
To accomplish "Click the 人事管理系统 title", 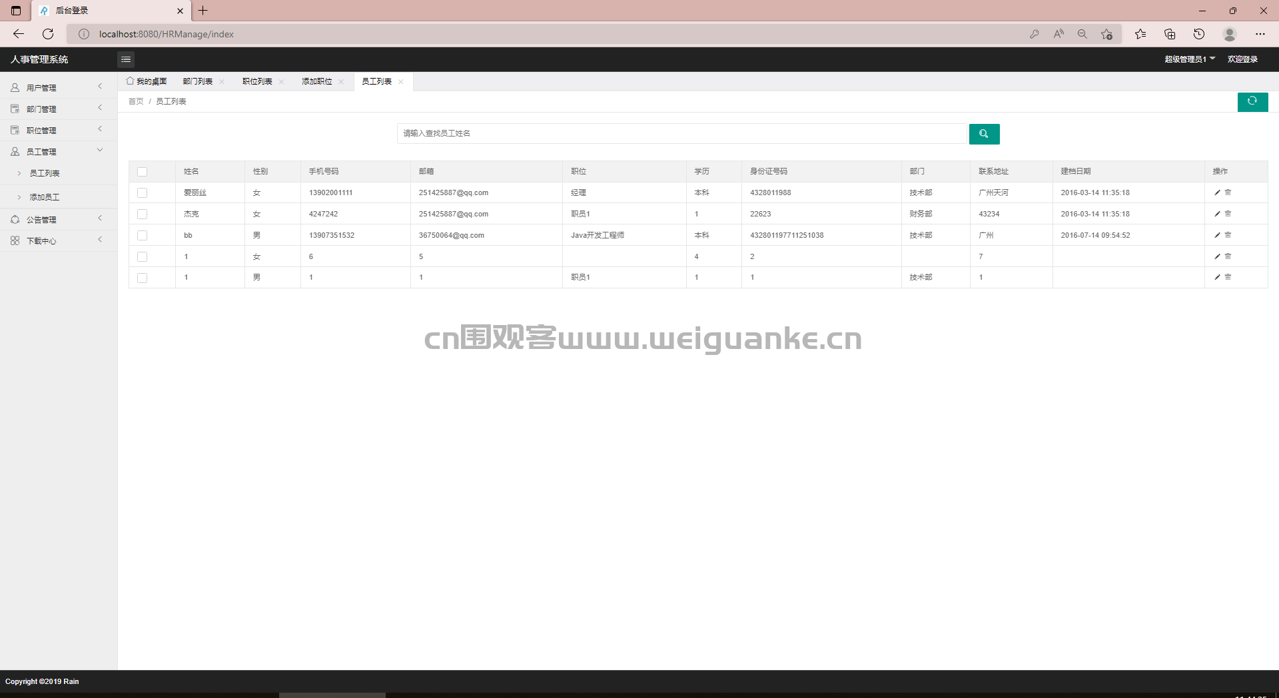I will pyautogui.click(x=39, y=59).
